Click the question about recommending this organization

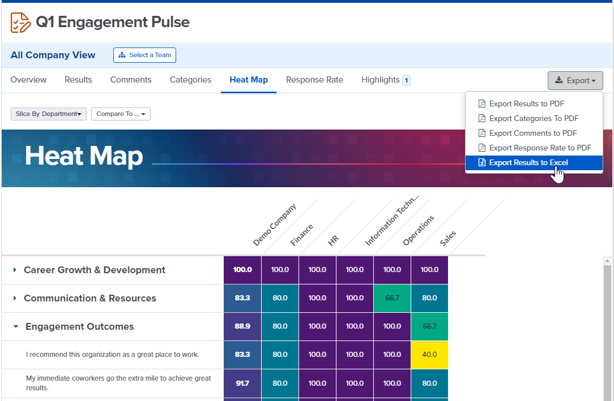[x=112, y=355]
